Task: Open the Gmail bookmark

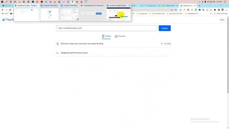Action: point(5,14)
